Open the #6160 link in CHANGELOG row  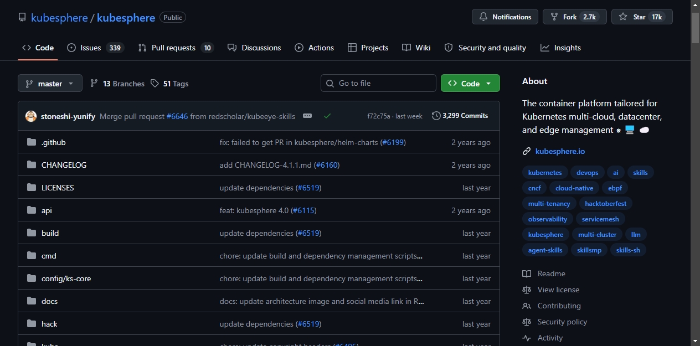(327, 165)
